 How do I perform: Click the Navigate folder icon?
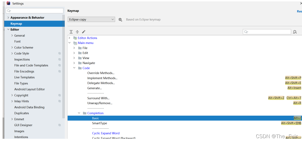(80, 63)
